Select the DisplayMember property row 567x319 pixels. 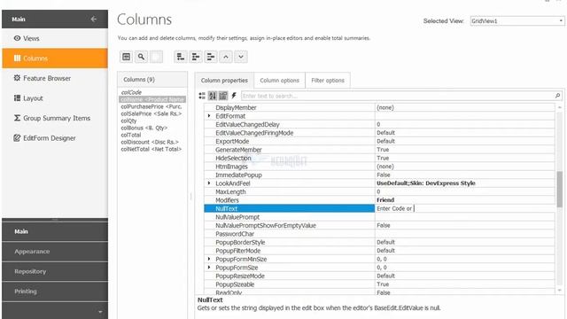(379, 108)
